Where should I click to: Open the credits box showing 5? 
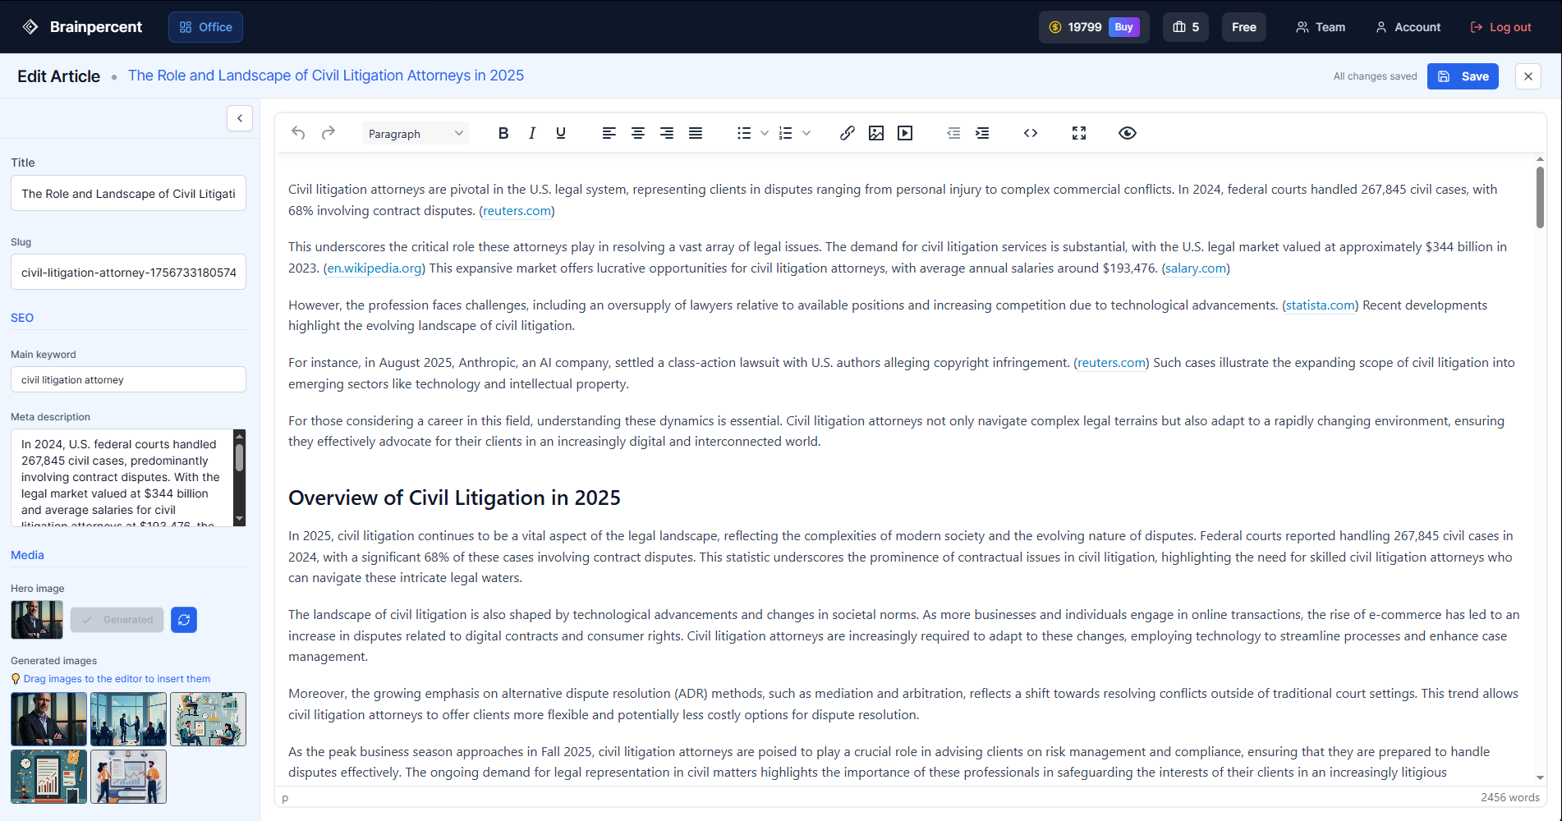pyautogui.click(x=1186, y=27)
